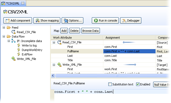Uncheck the Enabled checkbox
The image size is (171, 103).
coord(138,84)
